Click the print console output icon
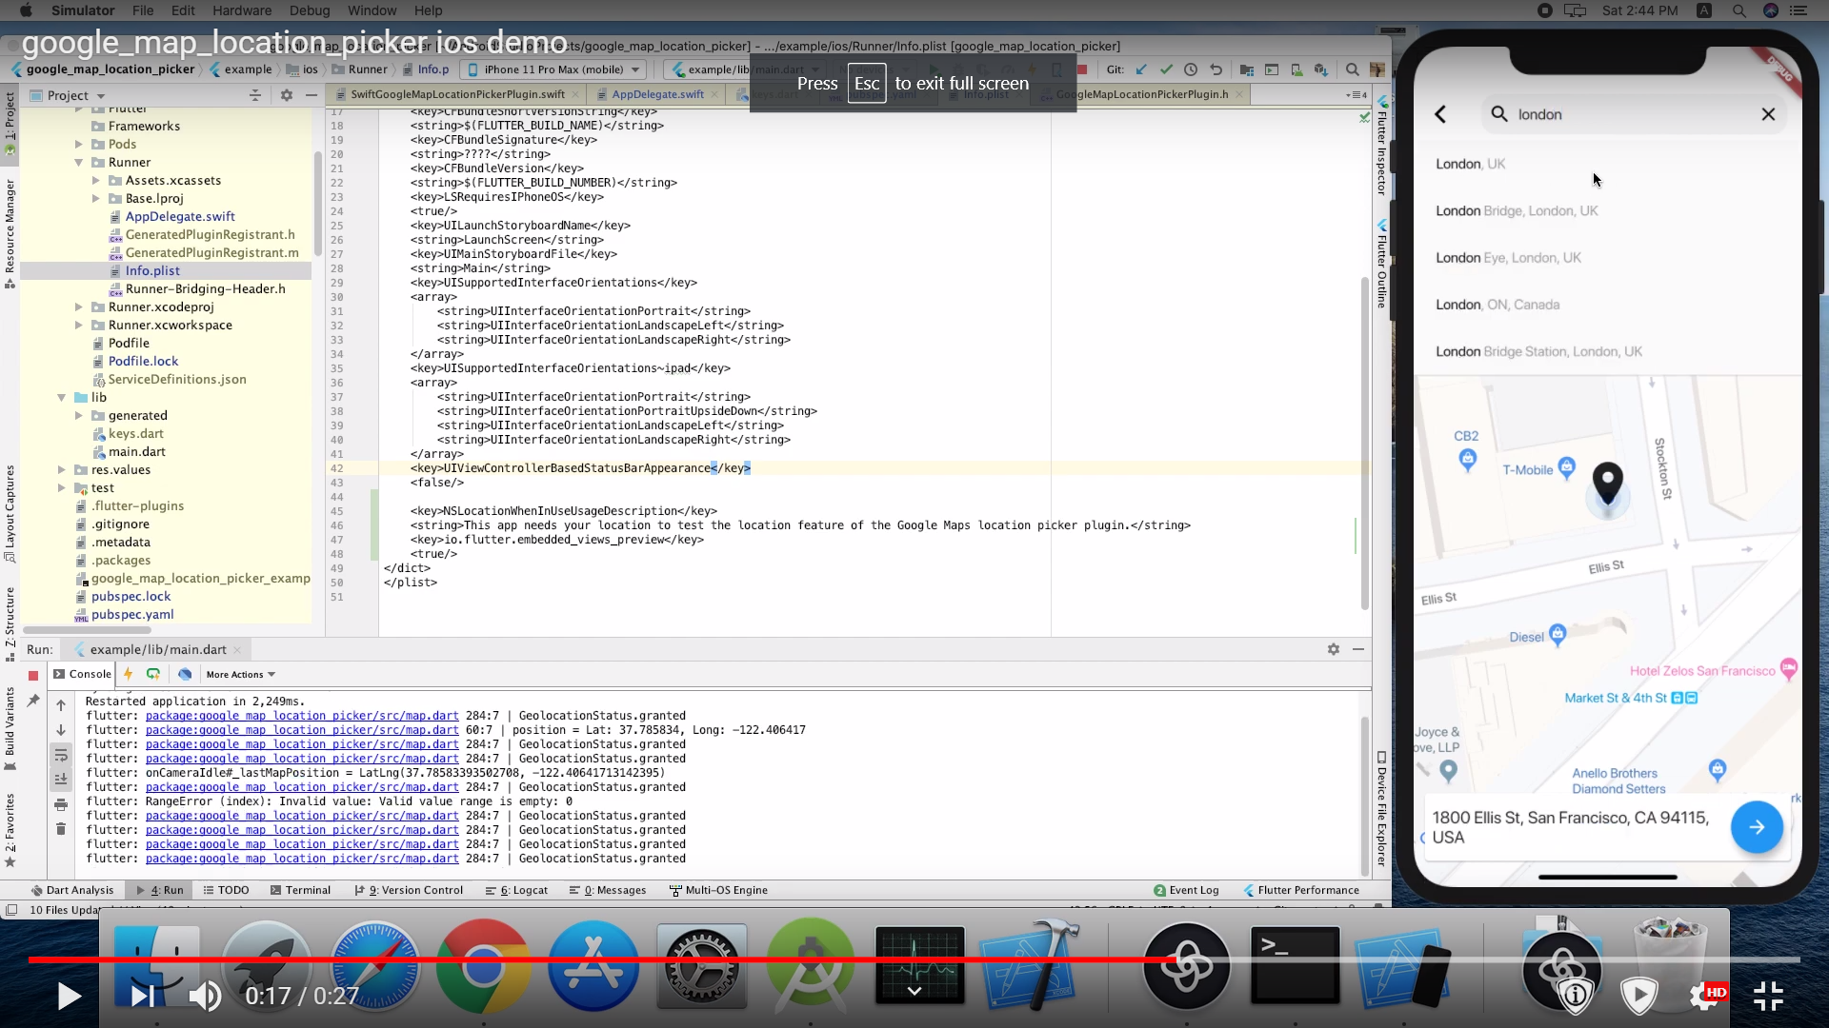This screenshot has height=1028, width=1829. 61,804
